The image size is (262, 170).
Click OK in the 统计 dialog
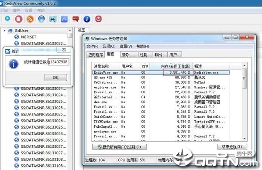point(55,78)
